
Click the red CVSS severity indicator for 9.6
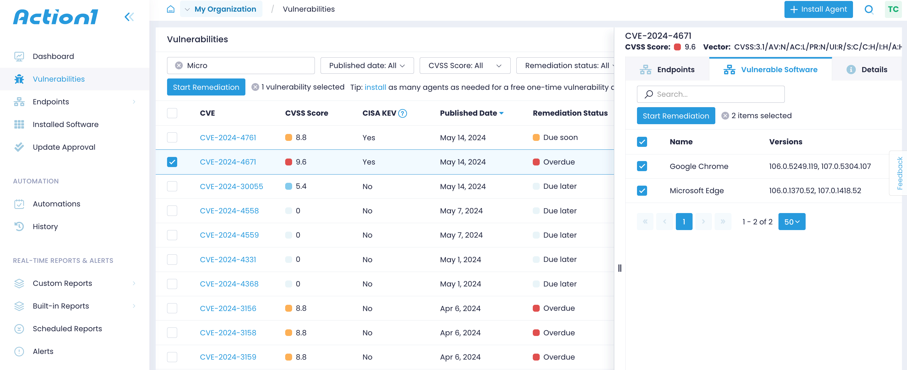pyautogui.click(x=289, y=162)
